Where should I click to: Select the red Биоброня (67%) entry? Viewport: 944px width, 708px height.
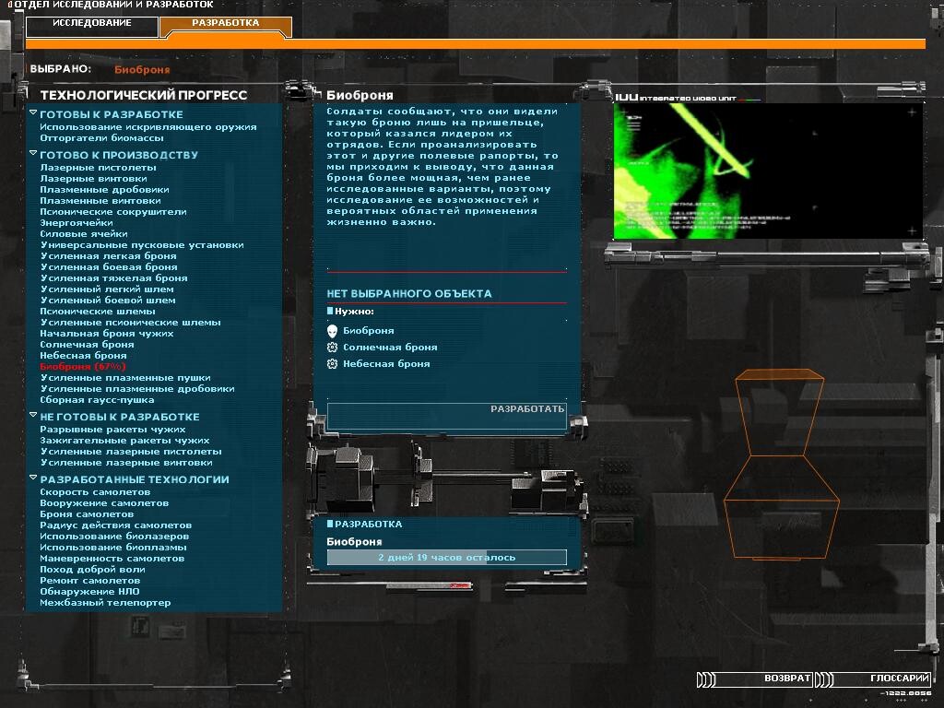click(83, 367)
